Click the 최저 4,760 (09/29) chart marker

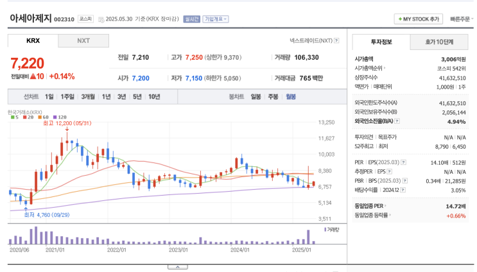click(47, 215)
